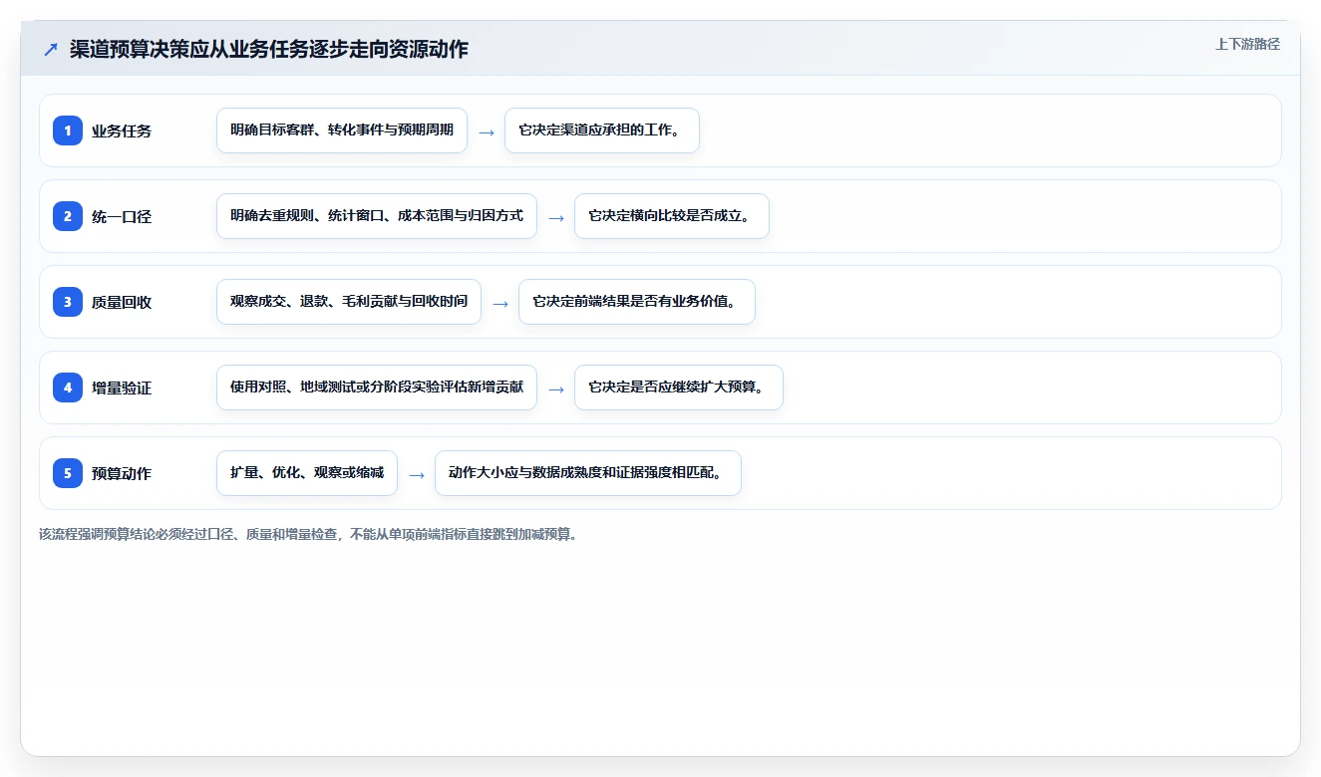
Task: Click the box 动作大小应与数据成熟度和证据强度相匹配。
Action: click(588, 473)
